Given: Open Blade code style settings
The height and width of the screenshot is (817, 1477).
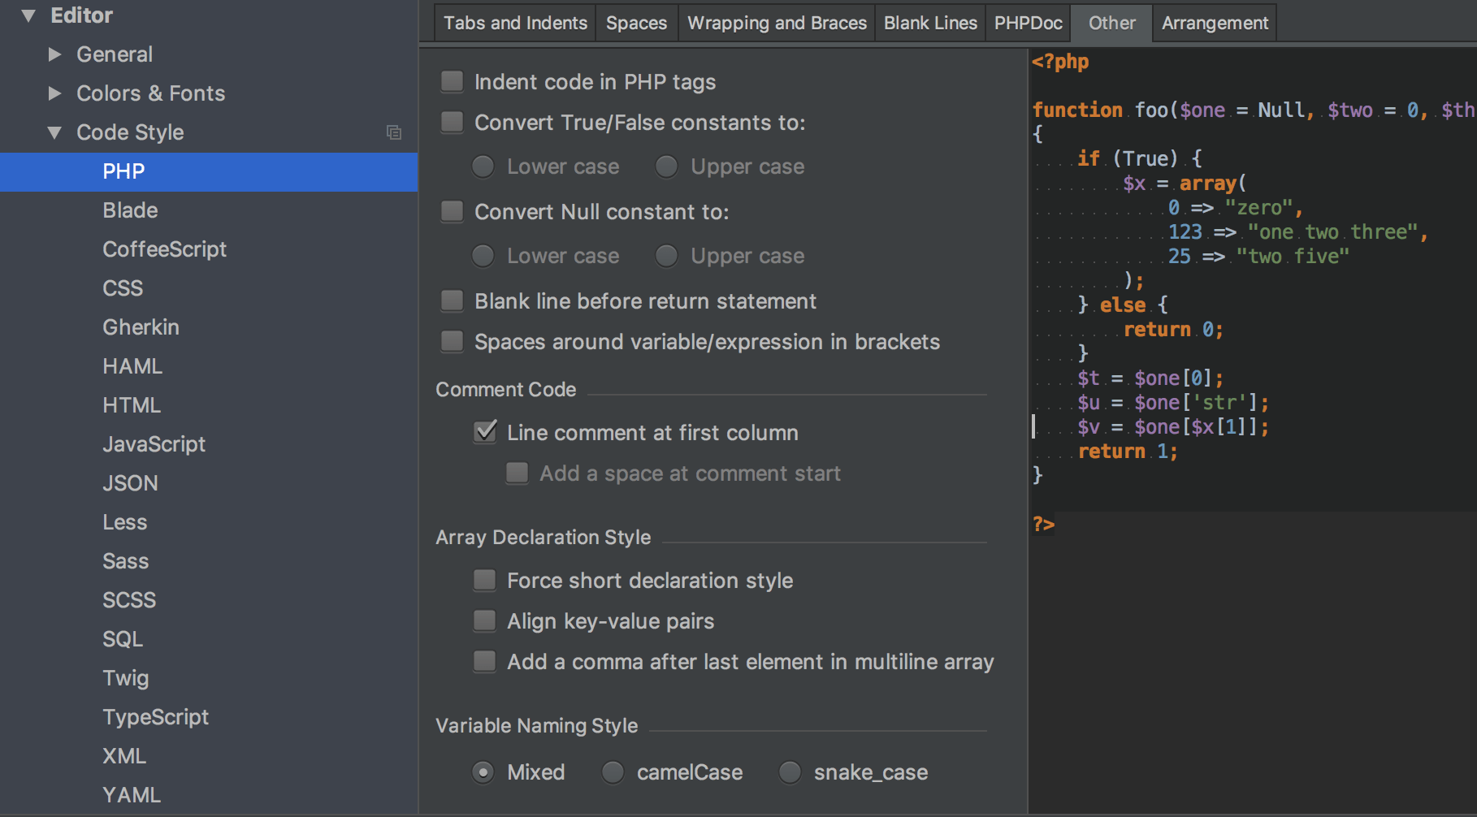Looking at the screenshot, I should click(130, 210).
